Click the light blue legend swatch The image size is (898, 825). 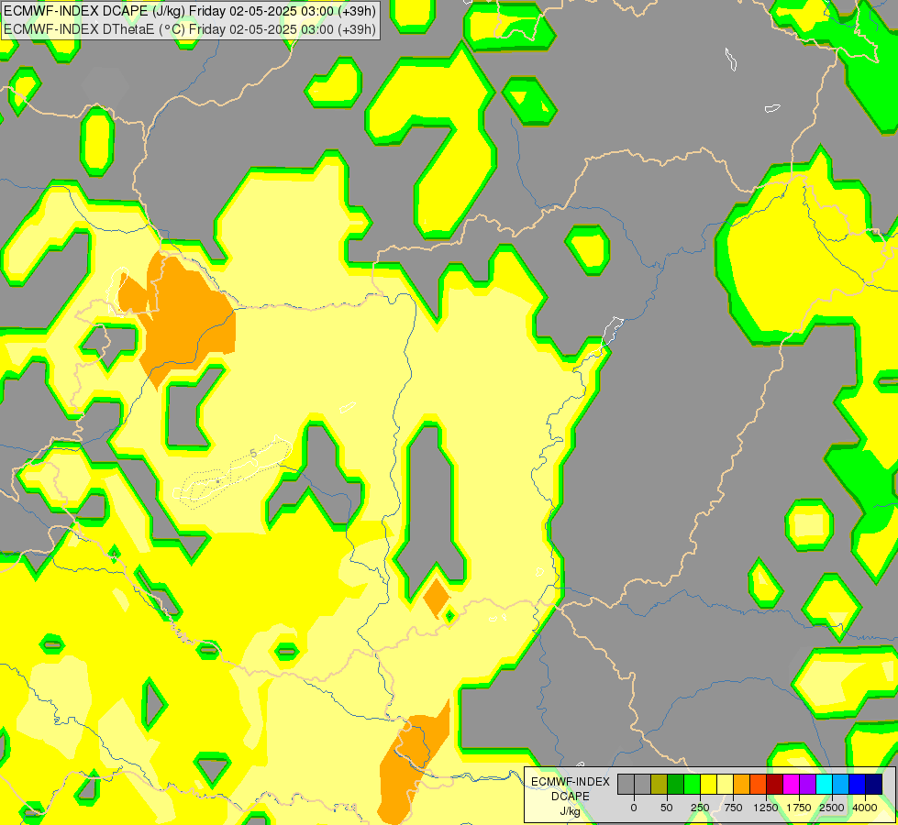[841, 784]
